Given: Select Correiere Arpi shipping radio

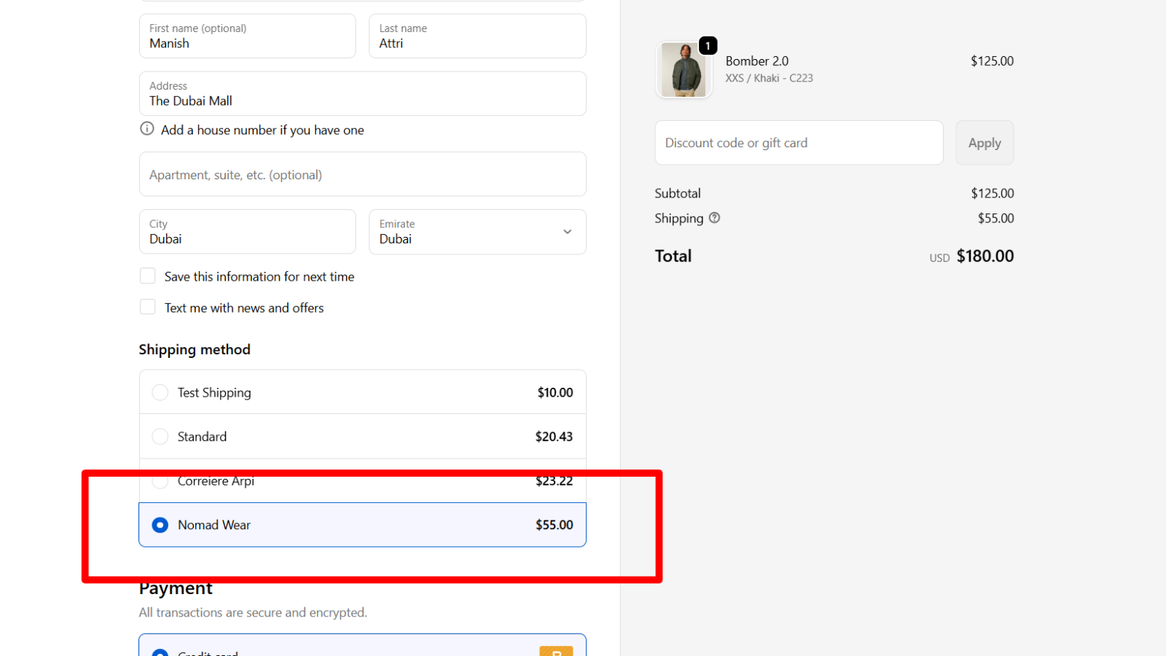Looking at the screenshot, I should (x=160, y=481).
